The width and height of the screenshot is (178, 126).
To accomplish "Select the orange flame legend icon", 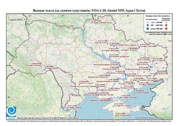I will click(x=166, y=28).
